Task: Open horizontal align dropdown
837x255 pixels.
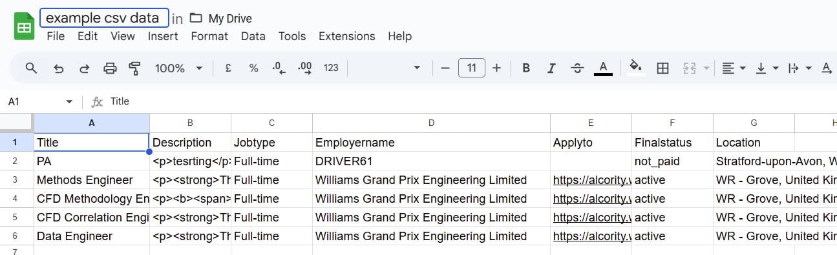Action: (734, 68)
